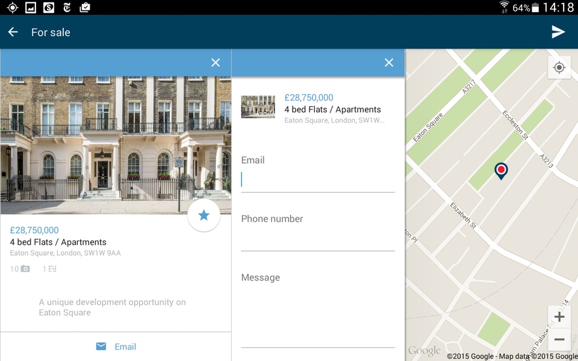Open the large Eaton Square property photo
This screenshot has width=578, height=361.
pos(116,145)
